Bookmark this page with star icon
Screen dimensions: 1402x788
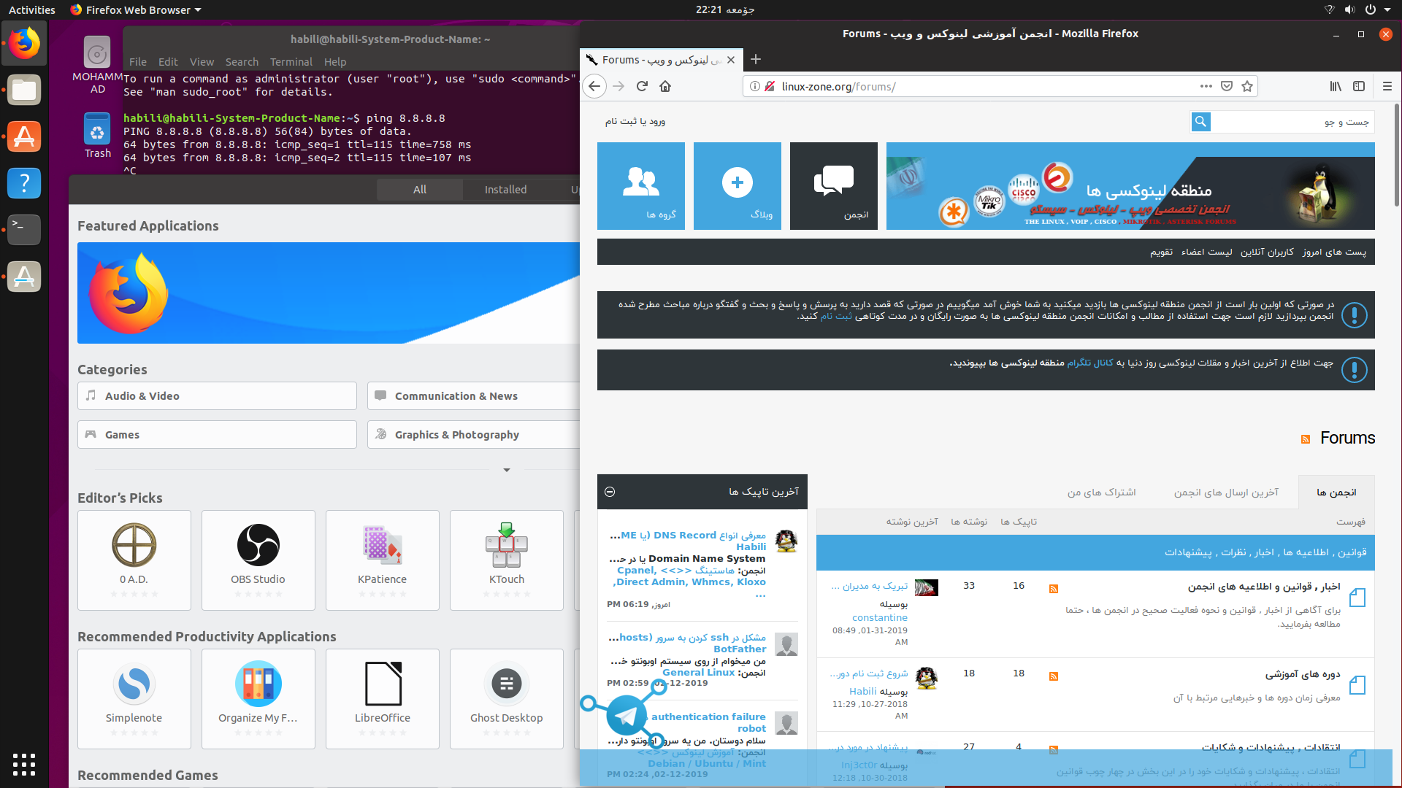pyautogui.click(x=1247, y=86)
